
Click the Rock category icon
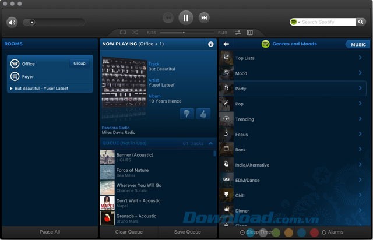point(226,149)
